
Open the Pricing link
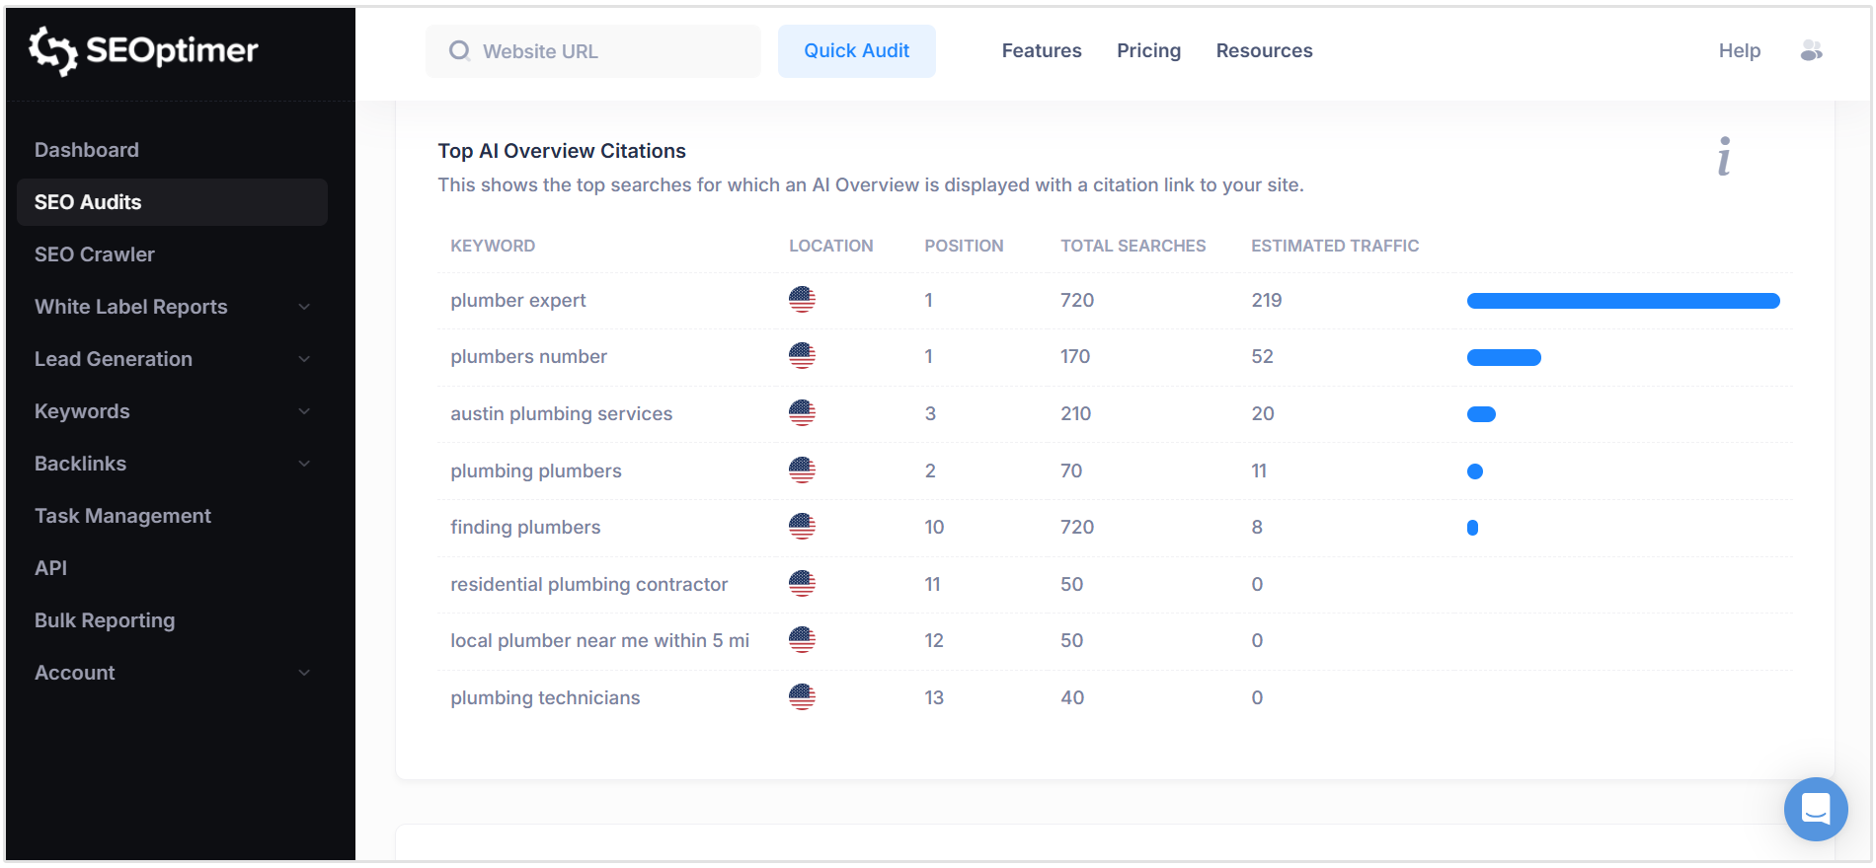point(1148,50)
